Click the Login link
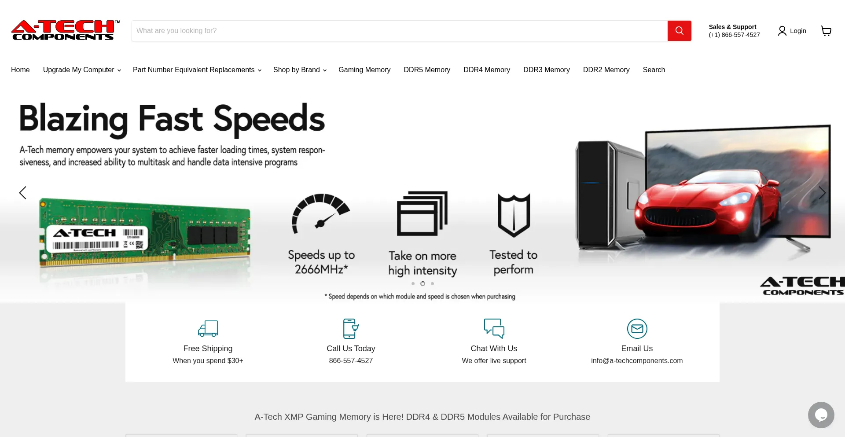The width and height of the screenshot is (845, 437). click(x=798, y=31)
